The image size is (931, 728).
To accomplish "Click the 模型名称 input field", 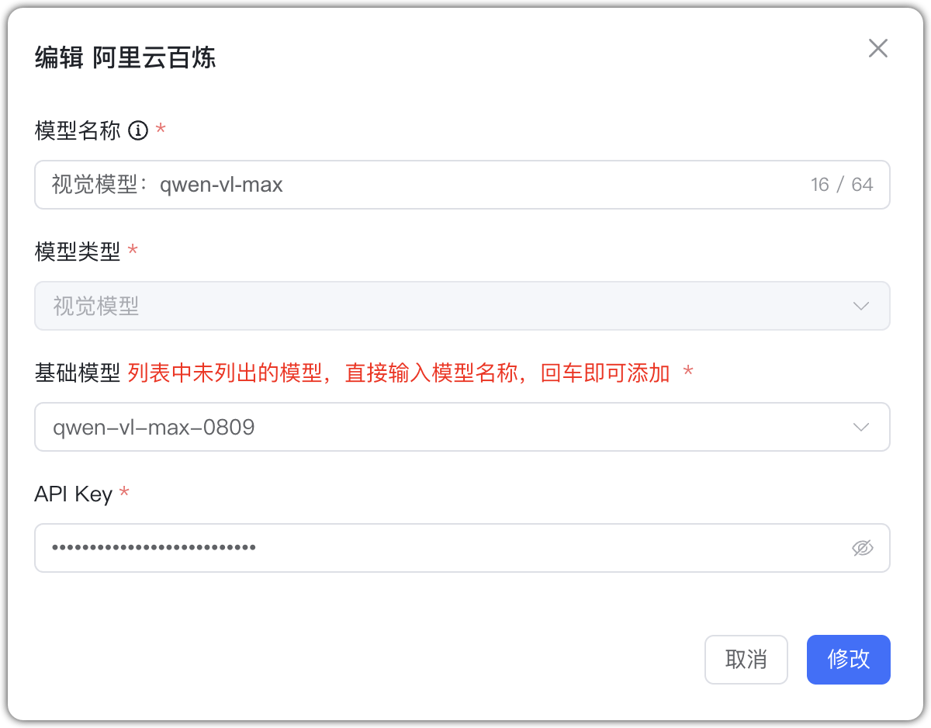I will [462, 185].
